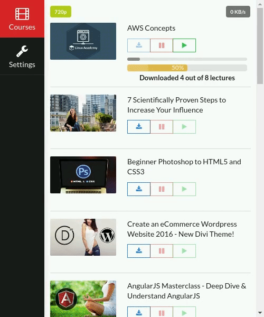Image resolution: width=264 pixels, height=317 pixels.
Task: Click the scroll down arrow
Action: (x=260, y=313)
